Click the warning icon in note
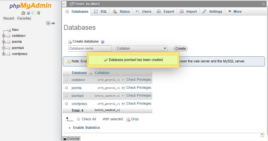Screen dimensions: 268x141 pos(68,61)
